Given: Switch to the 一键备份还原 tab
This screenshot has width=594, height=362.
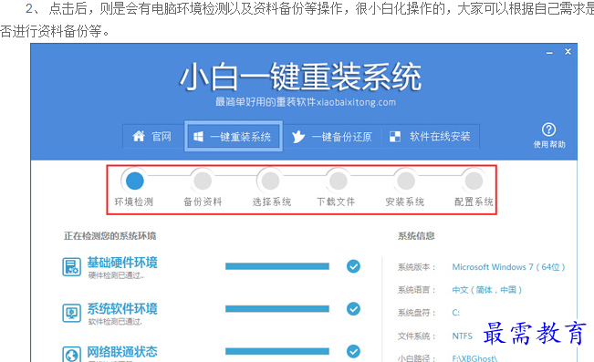Looking at the screenshot, I should [332, 136].
